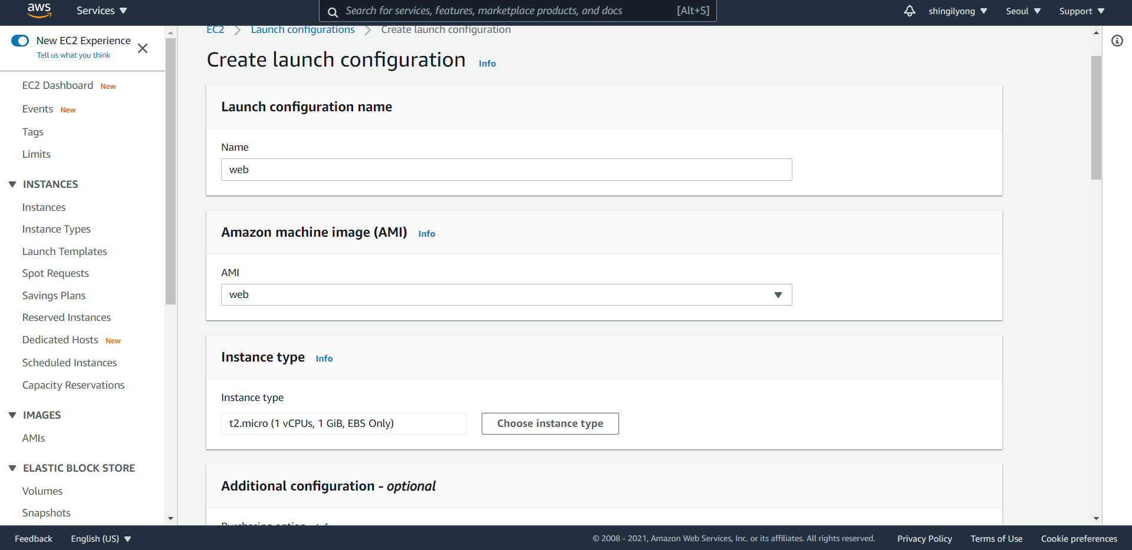
Task: Click the Launch configurations breadcrumb
Action: [x=302, y=29]
